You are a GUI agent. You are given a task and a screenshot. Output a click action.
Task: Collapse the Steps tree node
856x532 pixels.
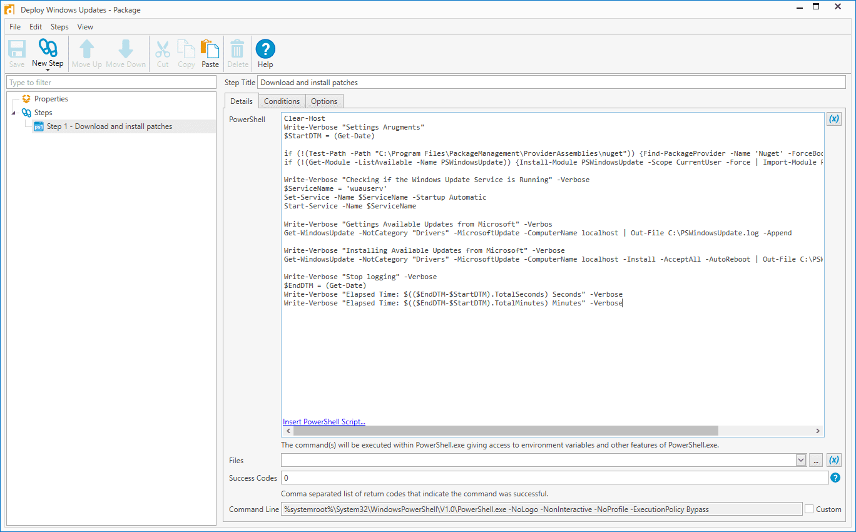pyautogui.click(x=14, y=113)
